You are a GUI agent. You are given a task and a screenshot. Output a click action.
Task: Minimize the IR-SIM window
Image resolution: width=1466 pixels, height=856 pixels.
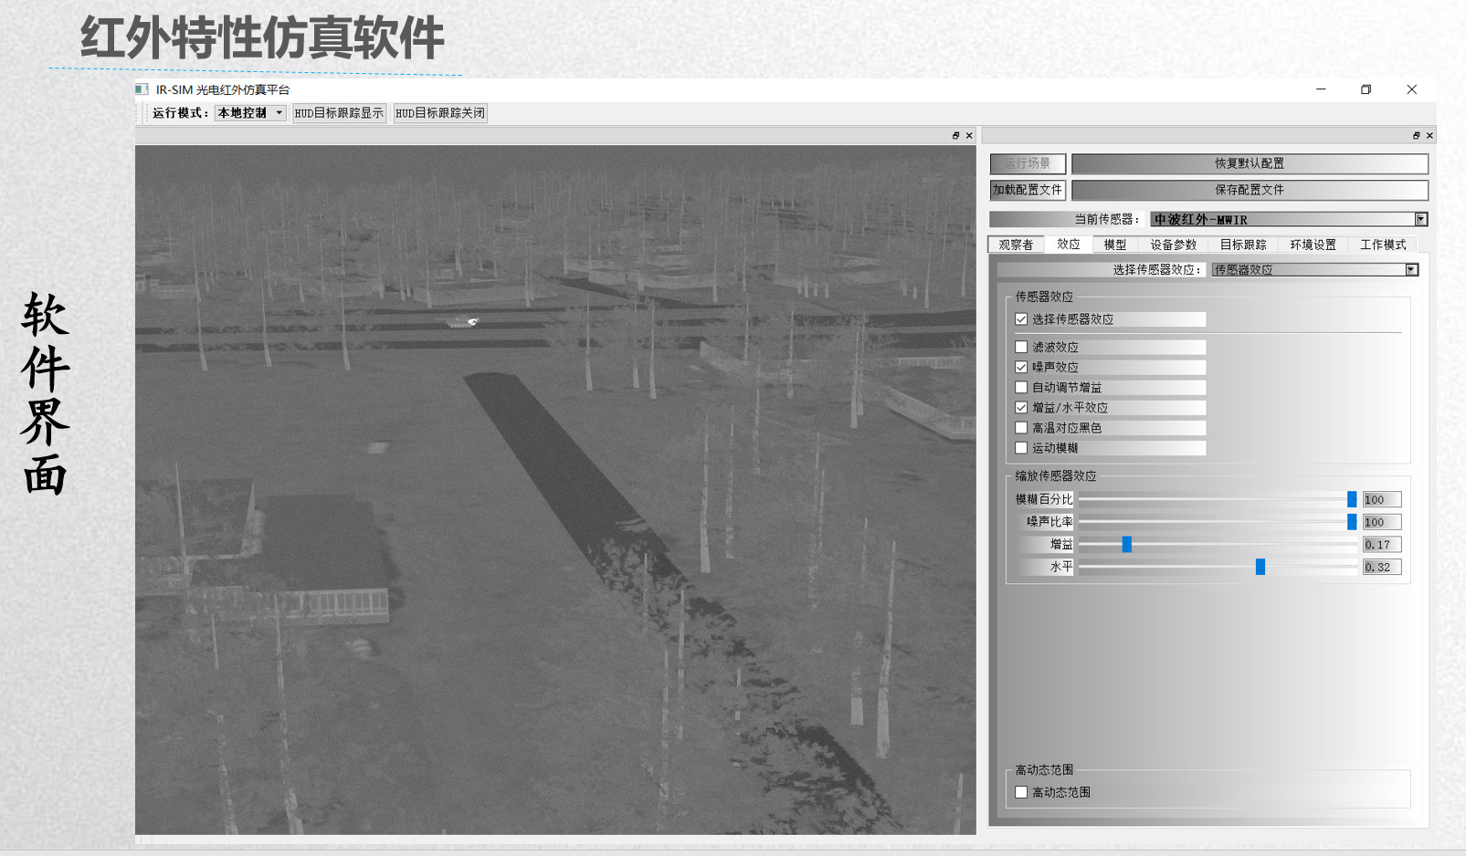click(1321, 89)
